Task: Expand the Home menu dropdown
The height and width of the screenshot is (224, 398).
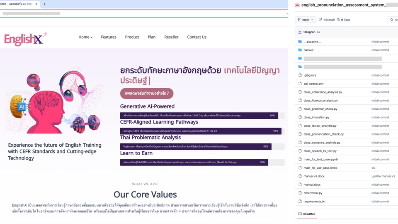Action: point(85,37)
